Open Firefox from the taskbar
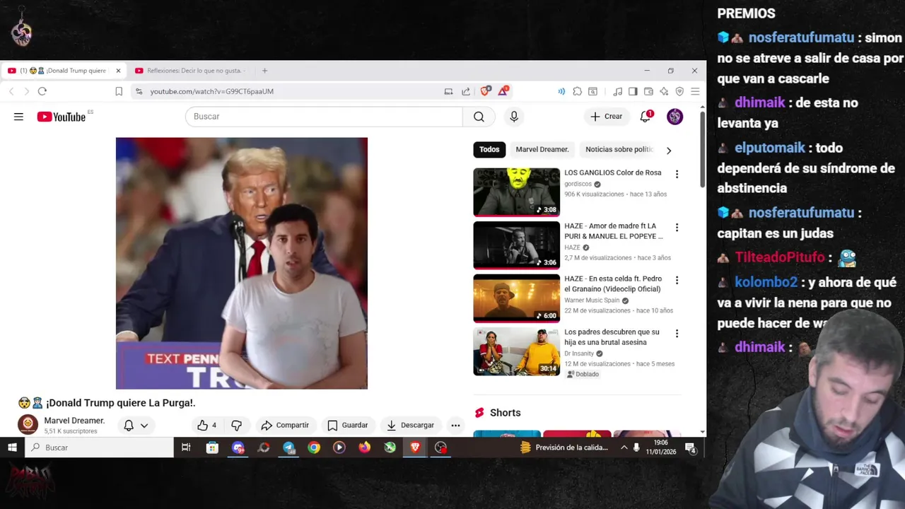Viewport: 905px width, 509px height. coord(365,447)
